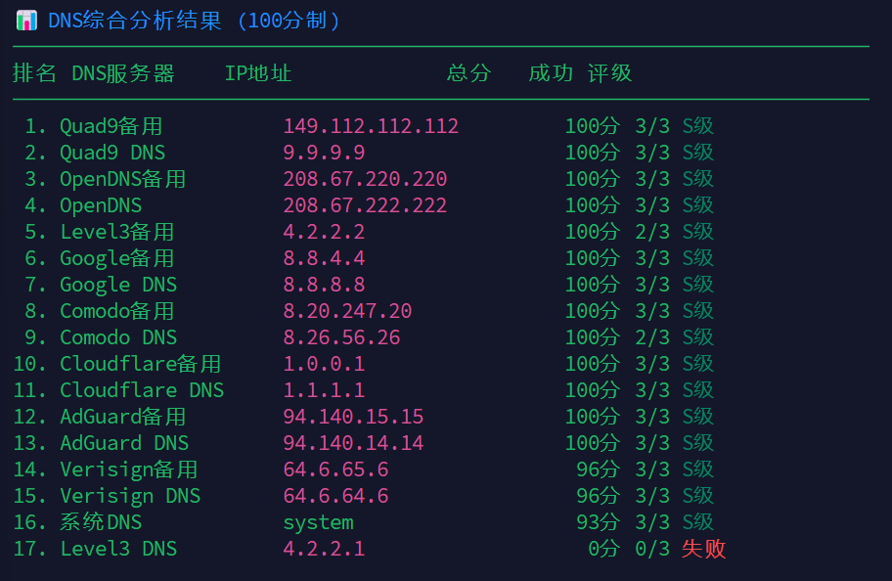The height and width of the screenshot is (581, 892).
Task: Select the 系统DNS server name
Action: pyautogui.click(x=101, y=522)
